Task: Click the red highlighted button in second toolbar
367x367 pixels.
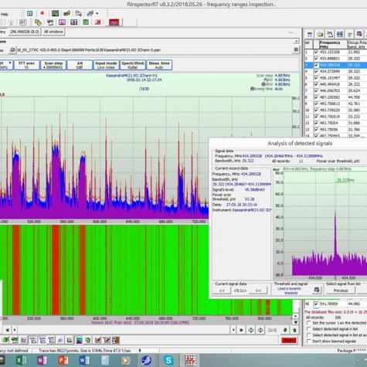Action: pos(114,22)
